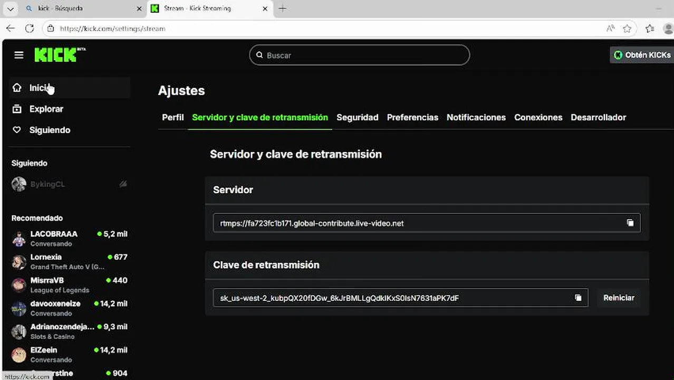This screenshot has width=674, height=380.
Task: Go to Explorar in sidebar
Action: coord(46,109)
